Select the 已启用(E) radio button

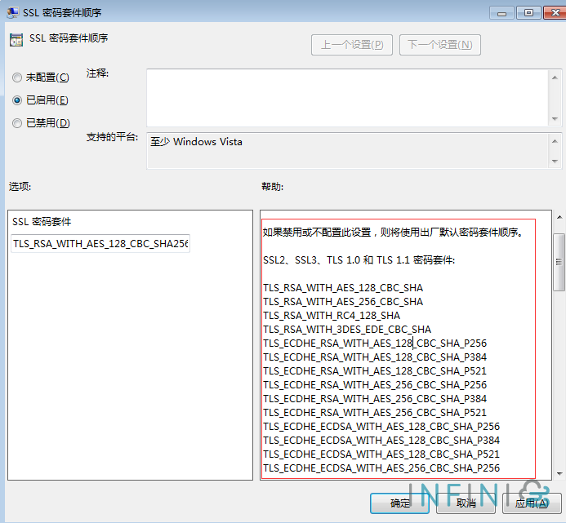(x=17, y=100)
